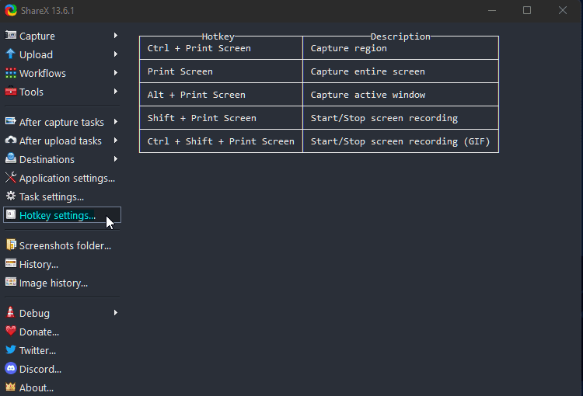Expand the Workflows submenu arrow

pyautogui.click(x=116, y=73)
